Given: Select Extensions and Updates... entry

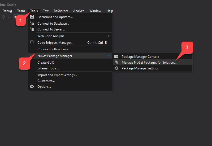Looking at the screenshot, I should click(70, 17).
